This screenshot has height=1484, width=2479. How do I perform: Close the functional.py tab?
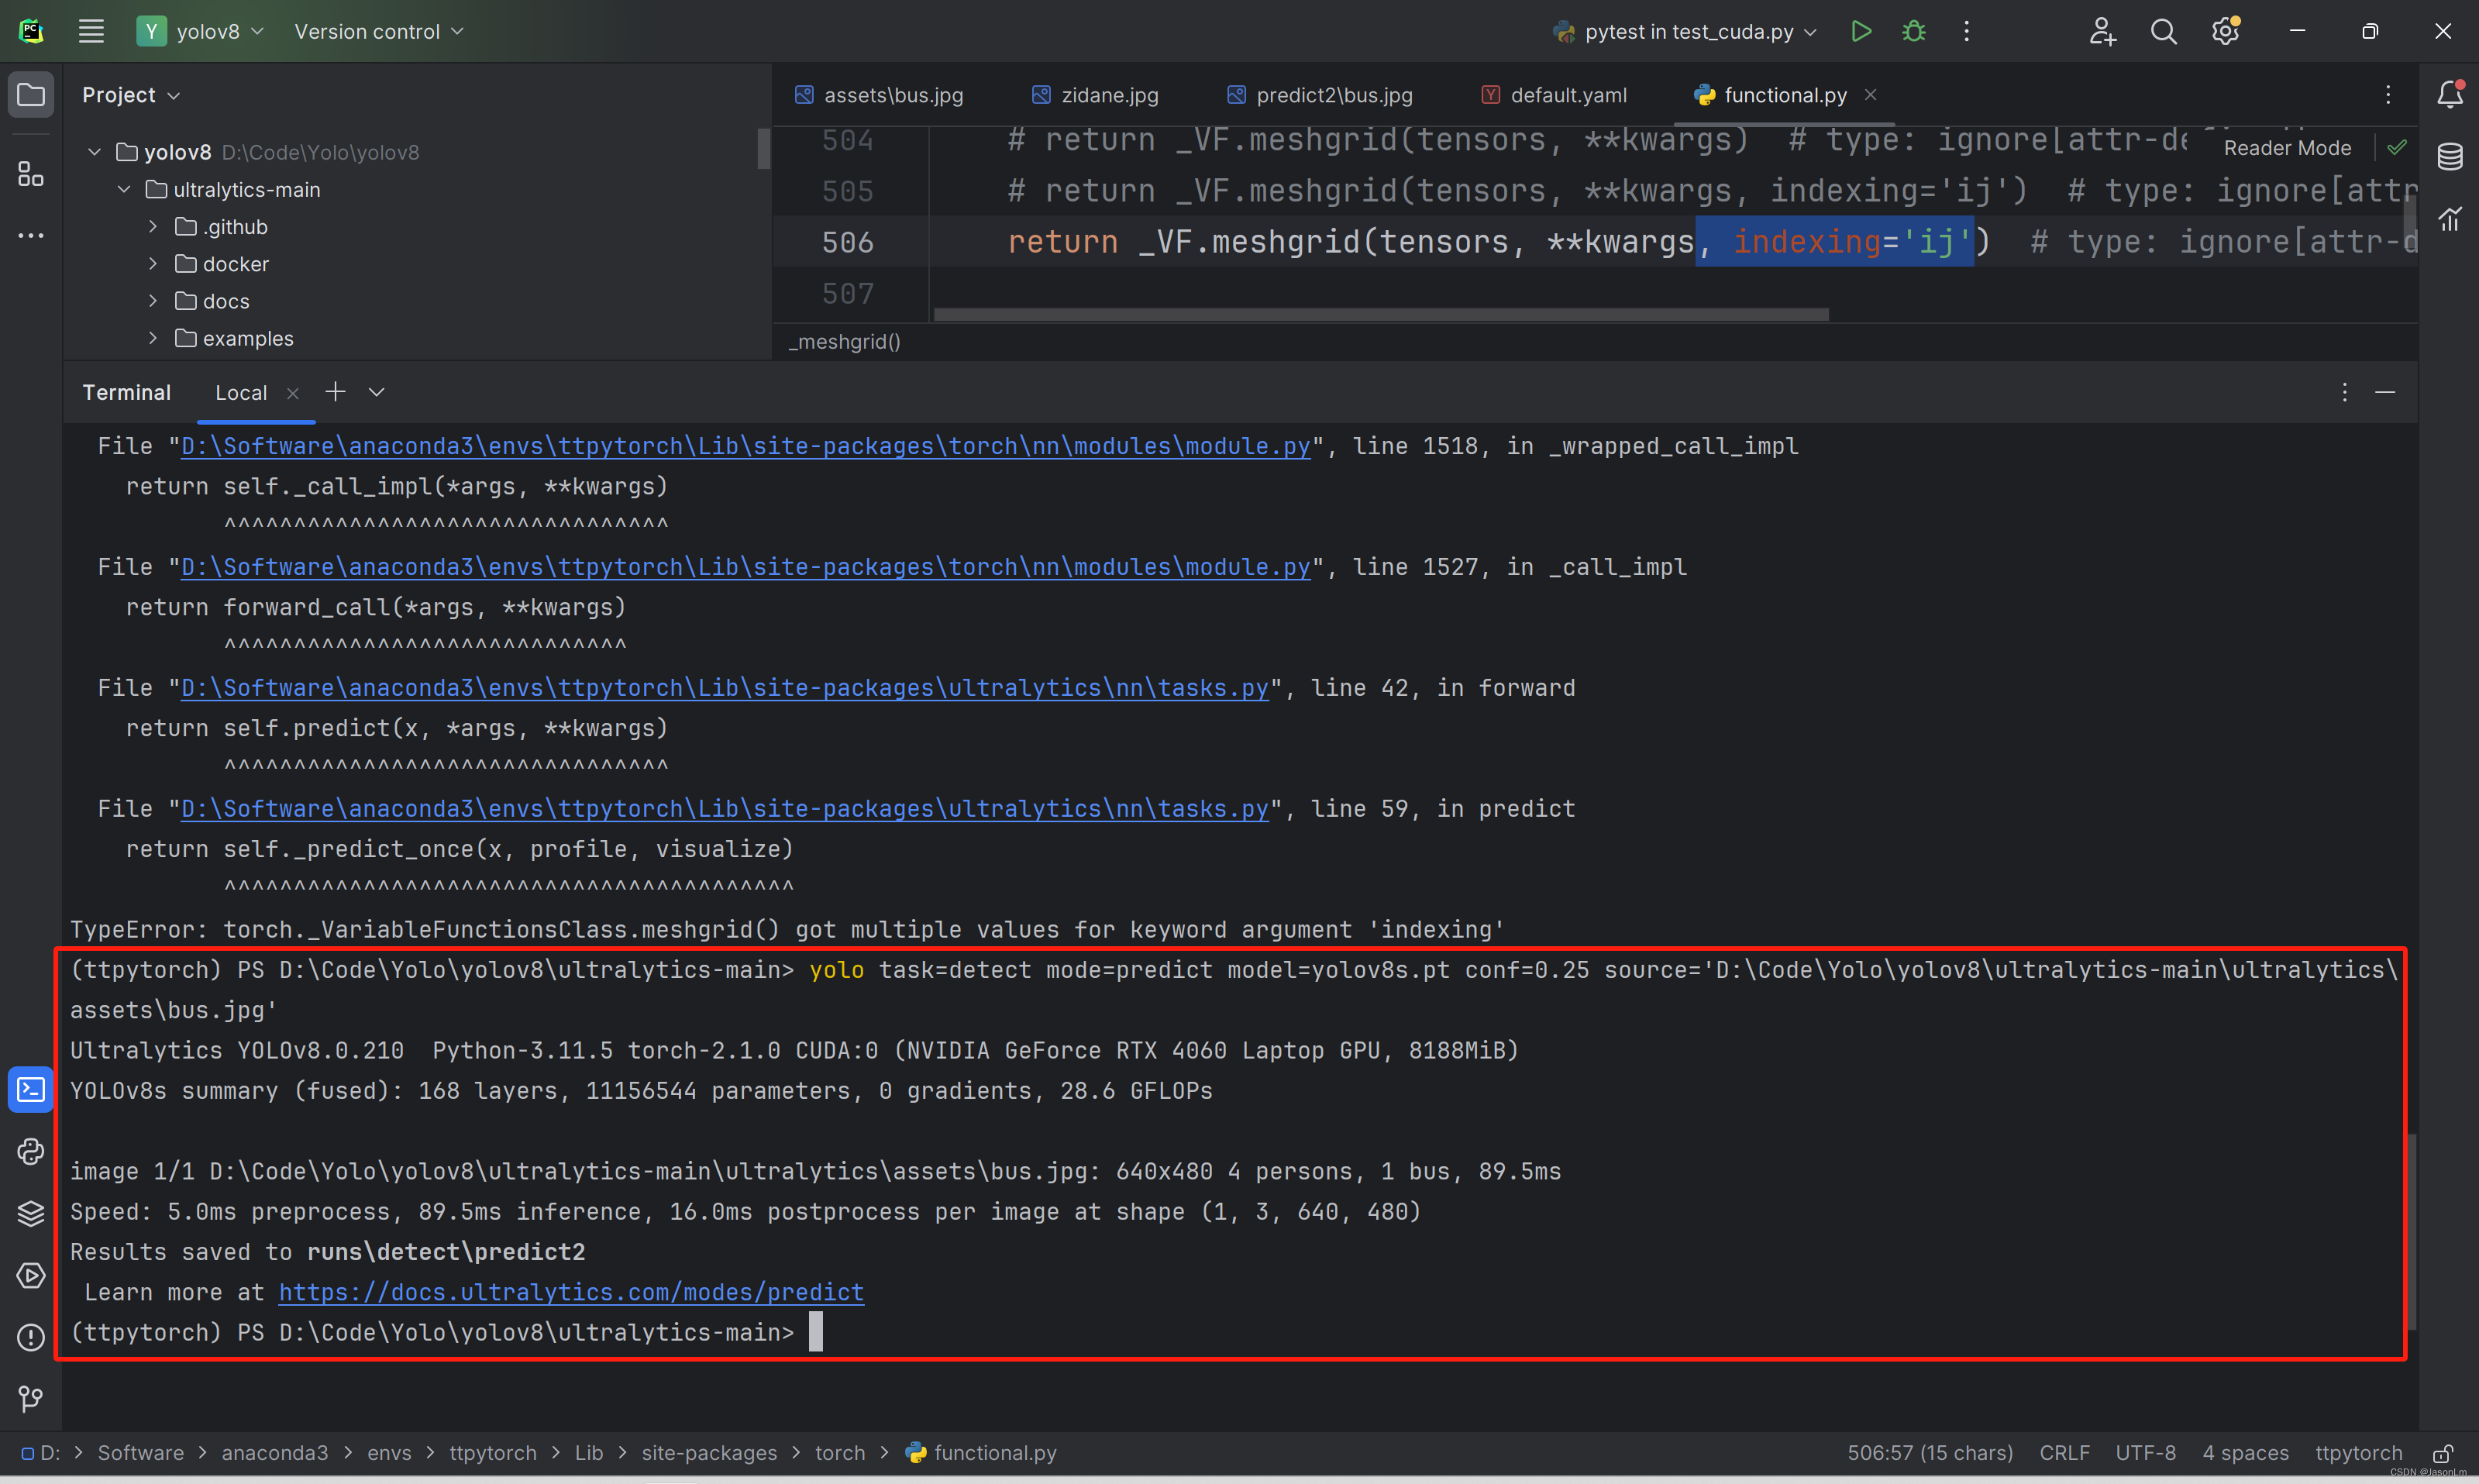click(1870, 94)
